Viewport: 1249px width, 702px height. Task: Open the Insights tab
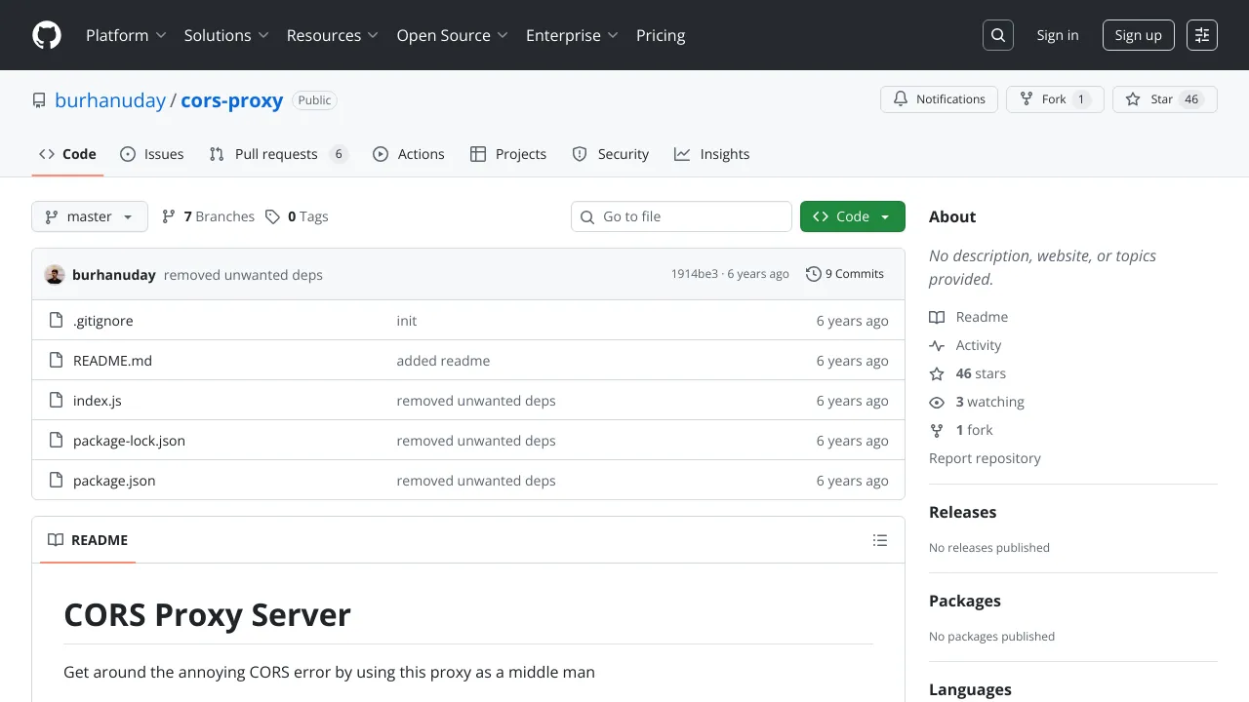pyautogui.click(x=712, y=154)
